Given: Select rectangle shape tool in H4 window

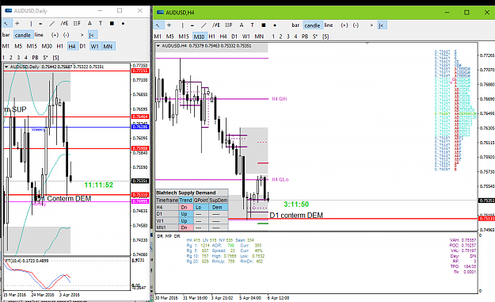Looking at the screenshot, I should (x=264, y=25).
